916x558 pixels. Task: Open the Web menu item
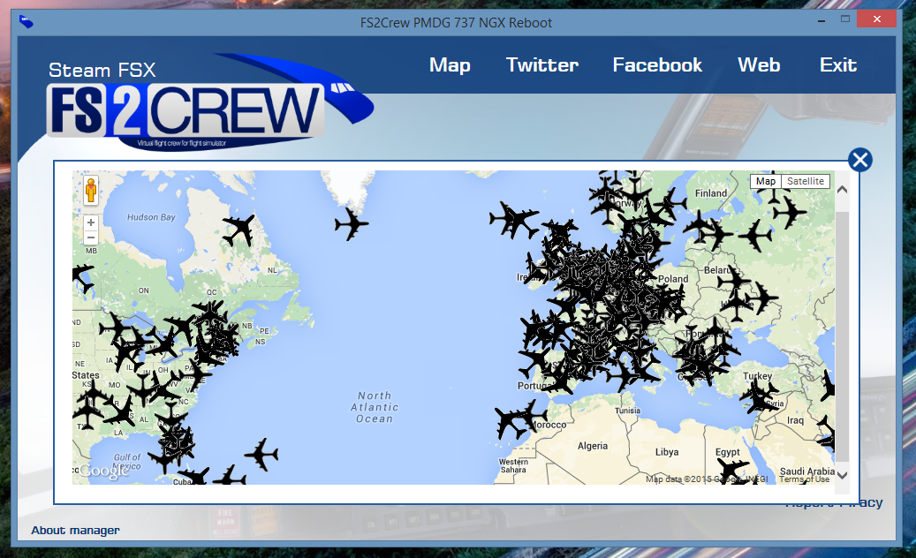tap(759, 64)
